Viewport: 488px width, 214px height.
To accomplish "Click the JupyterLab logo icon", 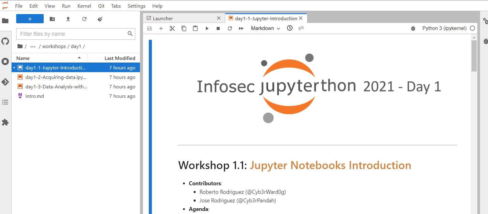I will (x=5, y=6).
